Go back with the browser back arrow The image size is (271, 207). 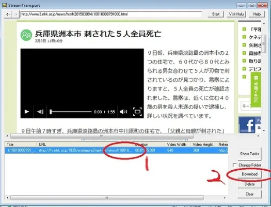click(x=8, y=14)
